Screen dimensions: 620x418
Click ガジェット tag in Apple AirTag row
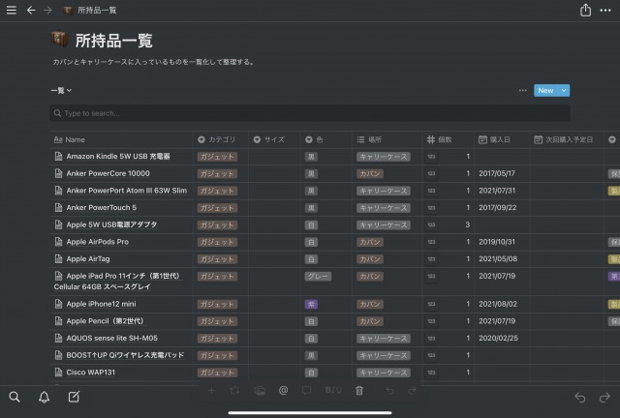pyautogui.click(x=217, y=259)
